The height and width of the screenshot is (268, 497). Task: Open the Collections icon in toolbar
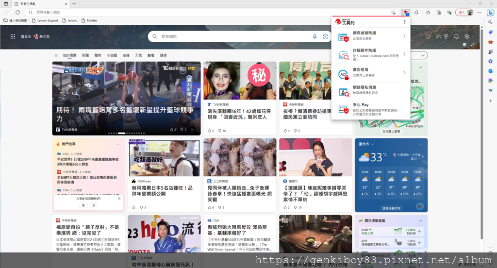439,12
